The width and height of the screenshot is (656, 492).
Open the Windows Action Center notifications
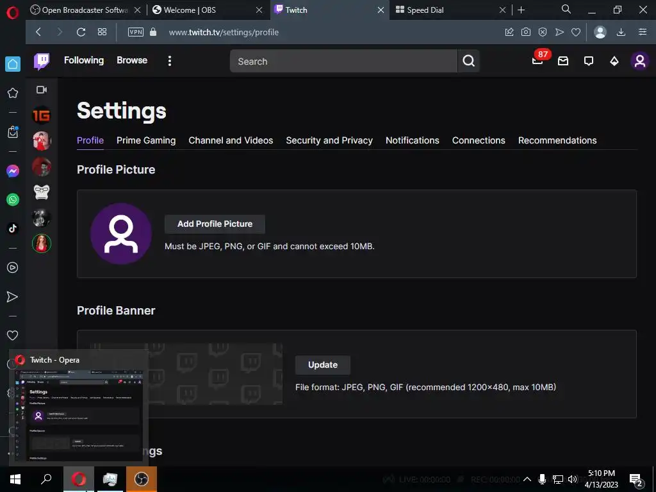click(x=636, y=480)
